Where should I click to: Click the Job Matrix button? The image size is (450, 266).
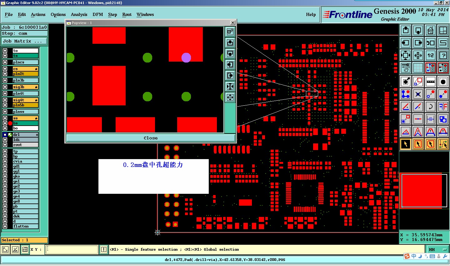point(24,41)
